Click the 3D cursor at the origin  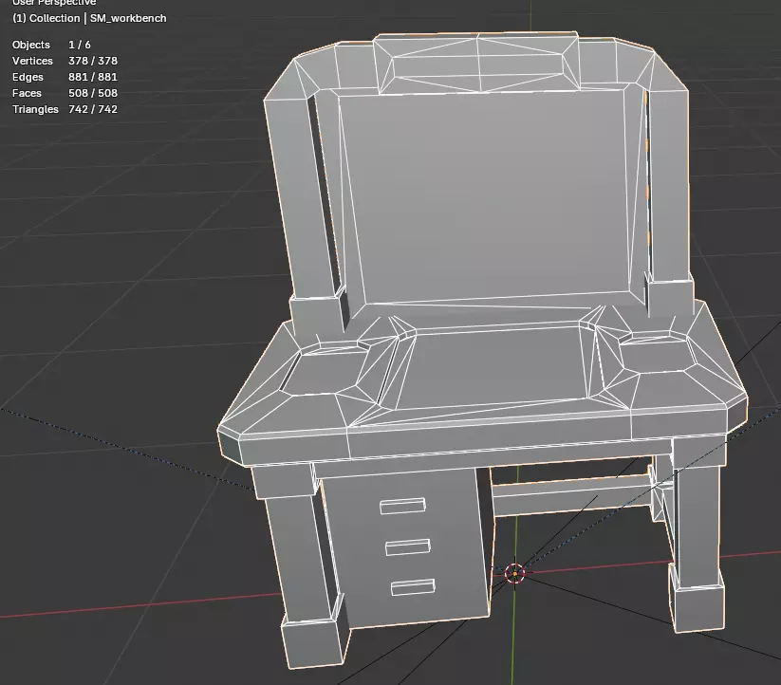(x=514, y=573)
